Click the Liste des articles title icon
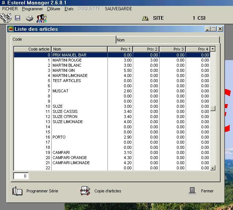The height and width of the screenshot is (210, 233). 11,29
